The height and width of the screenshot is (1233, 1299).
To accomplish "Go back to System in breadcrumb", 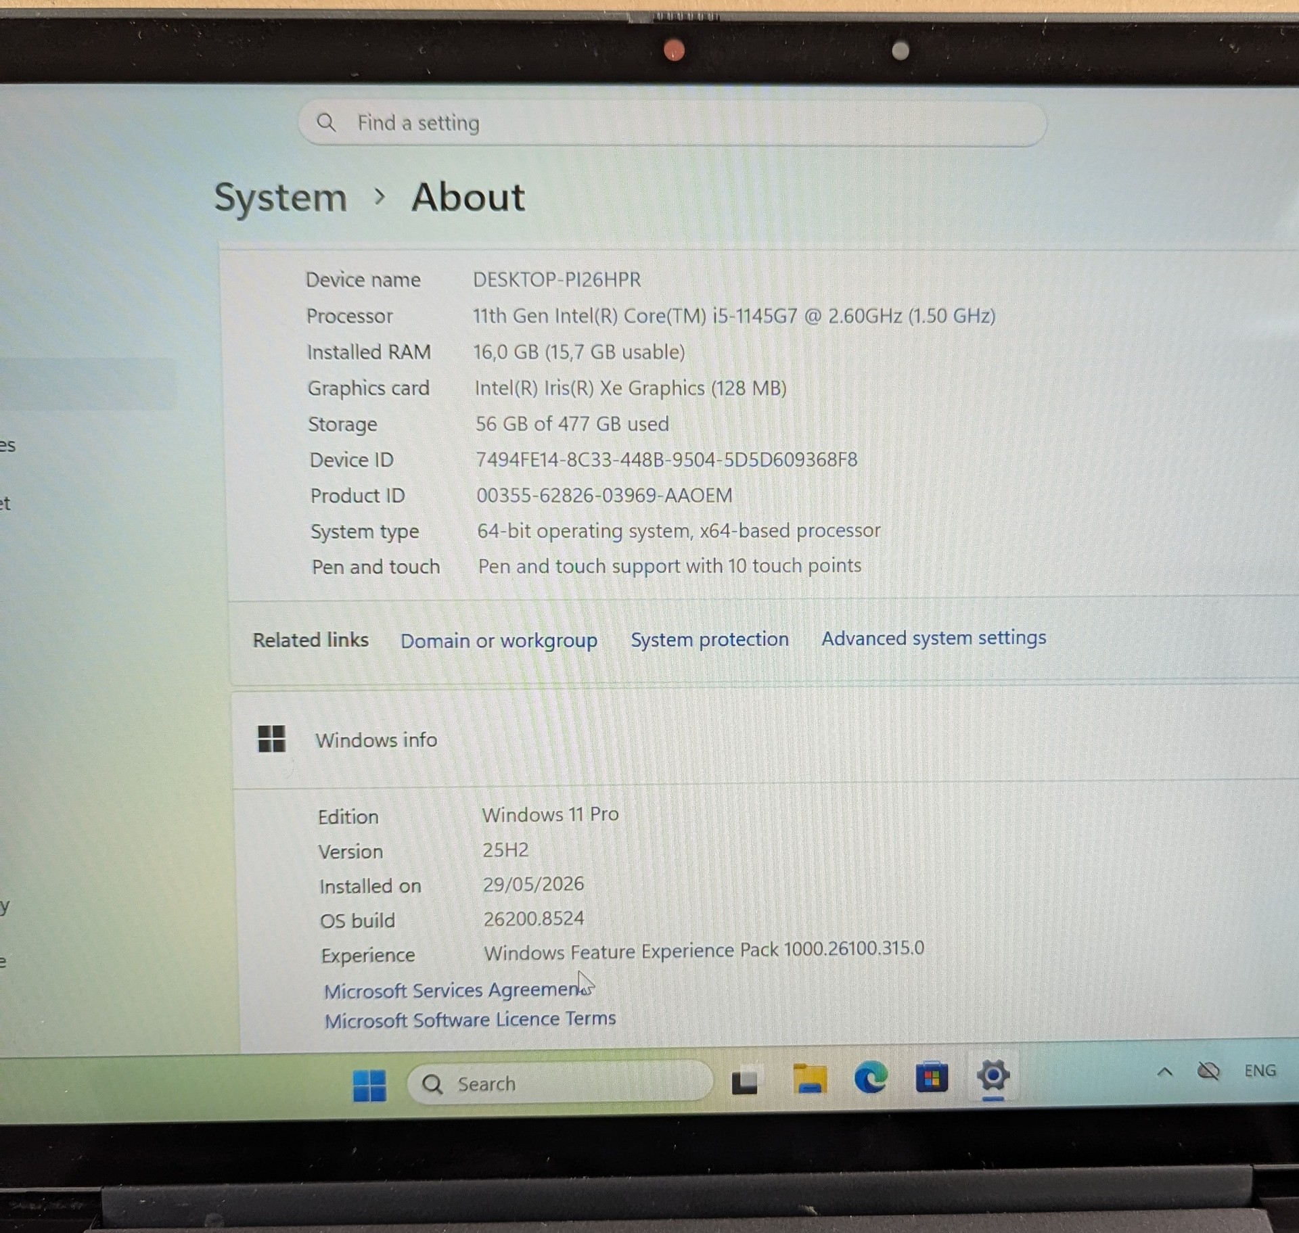I will 280,197.
